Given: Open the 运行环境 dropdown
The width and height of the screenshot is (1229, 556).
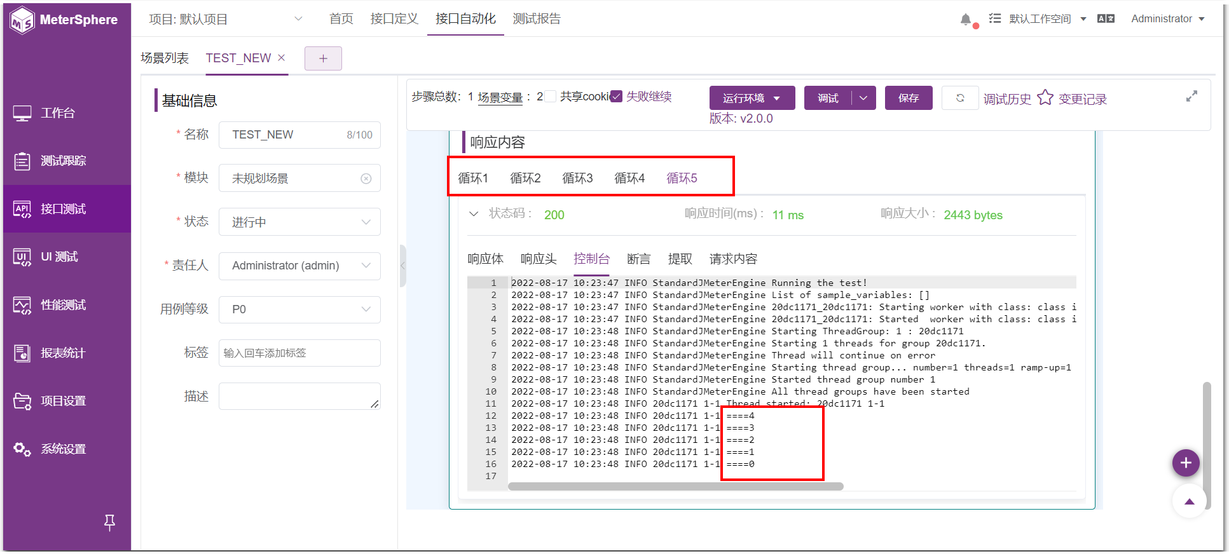Looking at the screenshot, I should click(x=752, y=98).
